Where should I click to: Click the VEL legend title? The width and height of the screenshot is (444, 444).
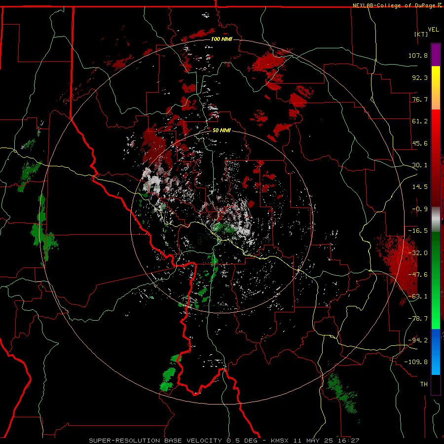[434, 30]
